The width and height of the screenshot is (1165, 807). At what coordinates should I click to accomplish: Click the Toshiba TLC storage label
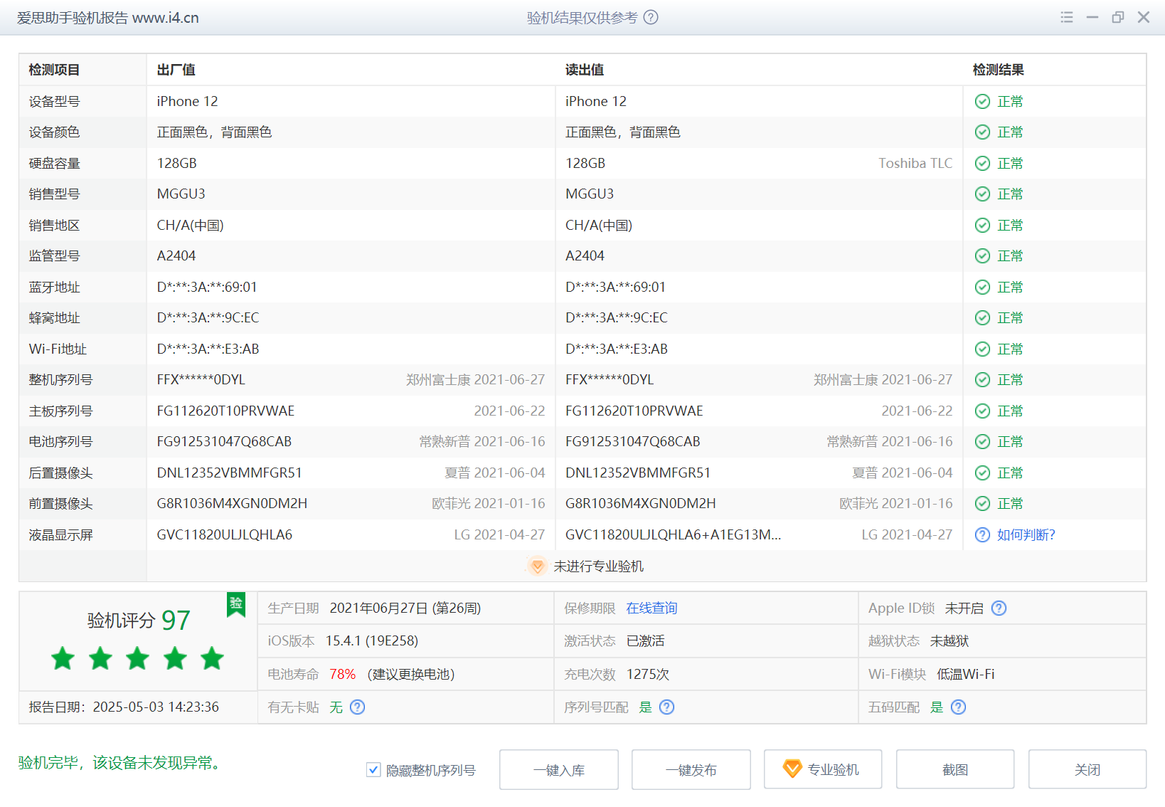click(x=915, y=163)
